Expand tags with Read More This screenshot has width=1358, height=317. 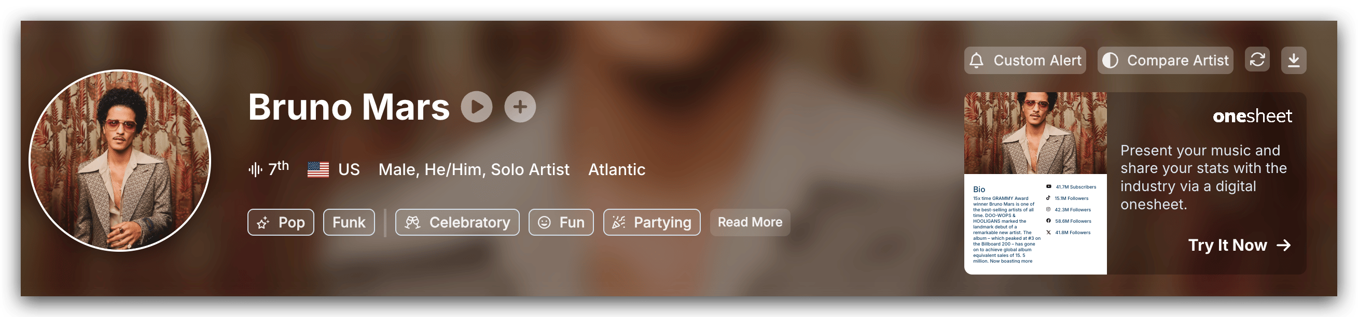pyautogui.click(x=750, y=222)
